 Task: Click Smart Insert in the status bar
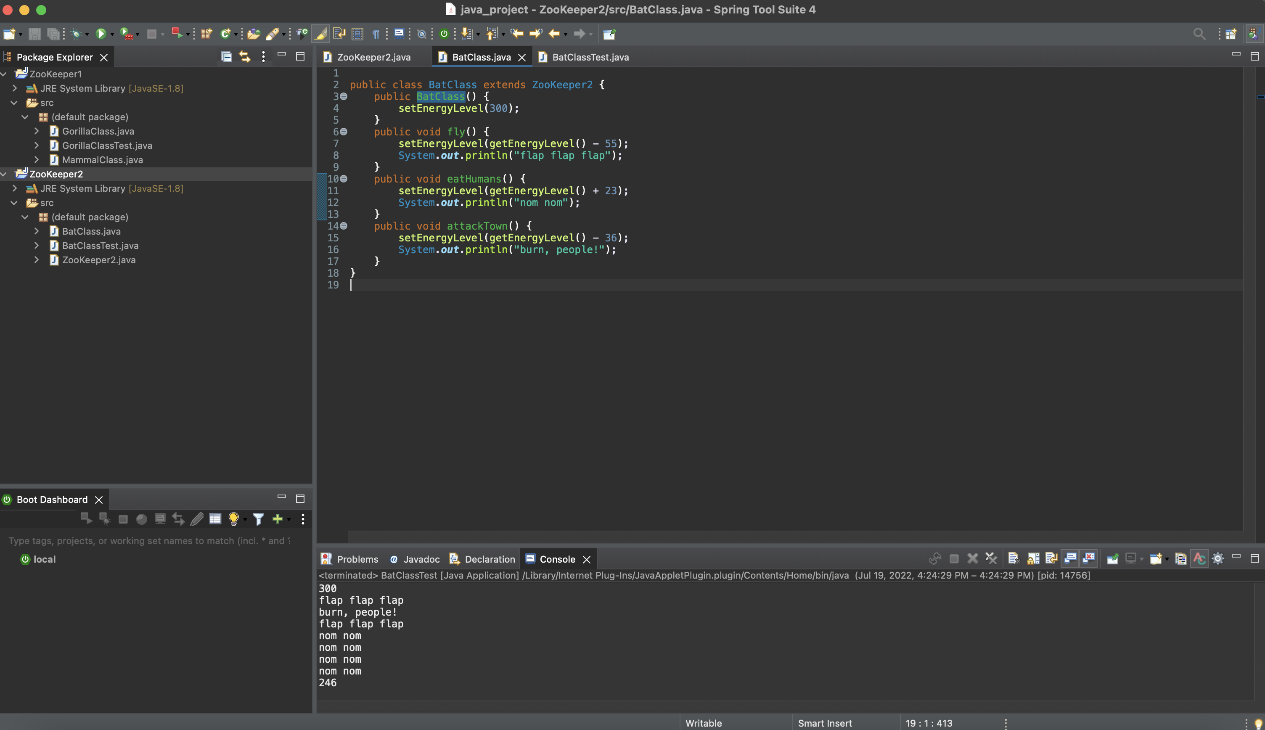[x=825, y=723]
